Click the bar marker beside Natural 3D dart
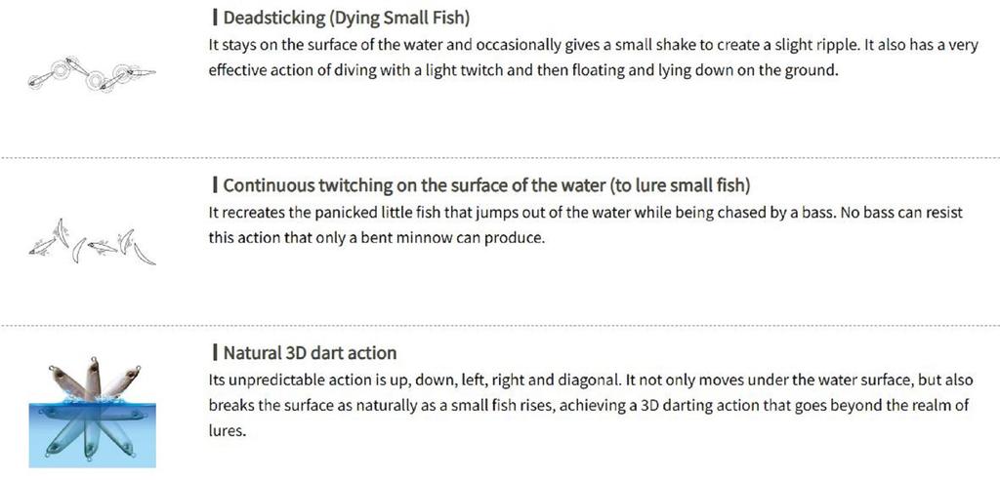This screenshot has height=480, width=1000. coord(214,352)
